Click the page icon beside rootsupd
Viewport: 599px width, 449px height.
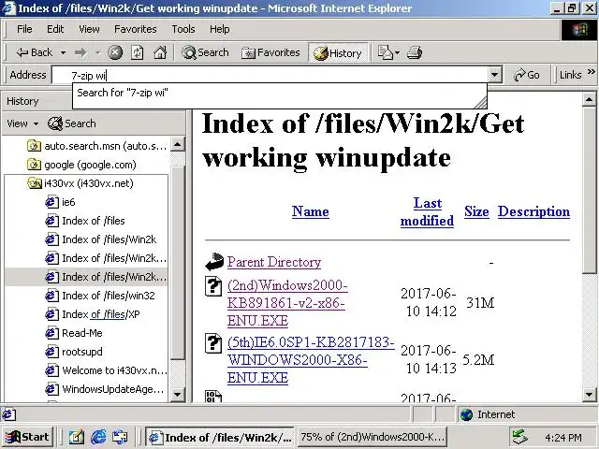pos(51,352)
